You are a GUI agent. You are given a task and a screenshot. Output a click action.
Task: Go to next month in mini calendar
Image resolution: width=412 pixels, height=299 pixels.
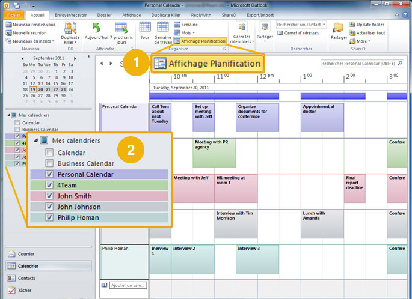click(x=75, y=58)
